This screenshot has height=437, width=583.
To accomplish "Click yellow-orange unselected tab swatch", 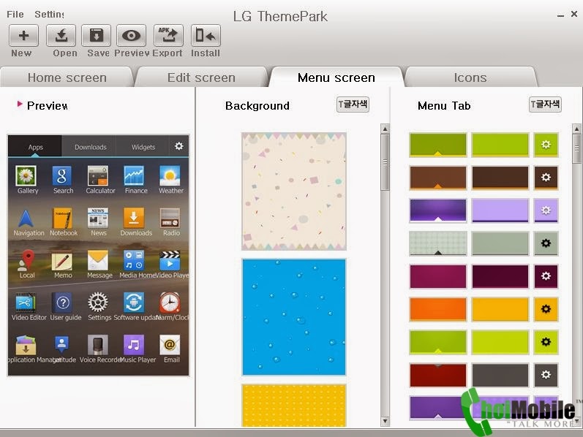I will pyautogui.click(x=500, y=309).
